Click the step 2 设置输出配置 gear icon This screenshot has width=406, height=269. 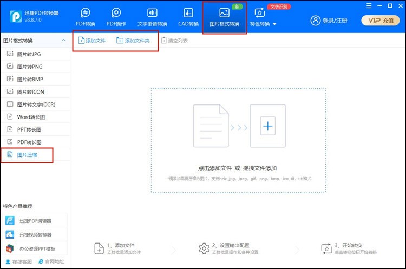204,248
